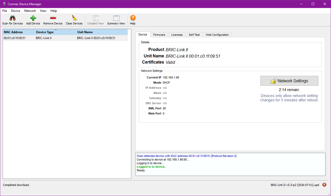Close the Comrex Device Manager window
Image resolution: width=331 pixels, height=196 pixels.
325,4
